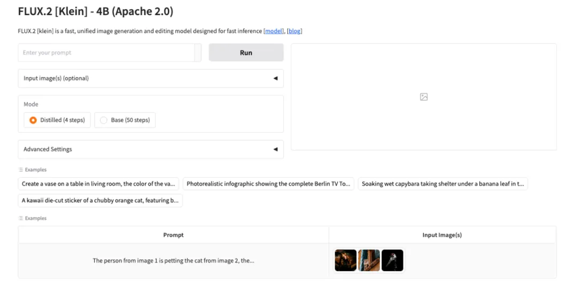Image resolution: width=578 pixels, height=285 pixels.
Task: Click the list icon beside the upper Examples label
Action: [21, 170]
